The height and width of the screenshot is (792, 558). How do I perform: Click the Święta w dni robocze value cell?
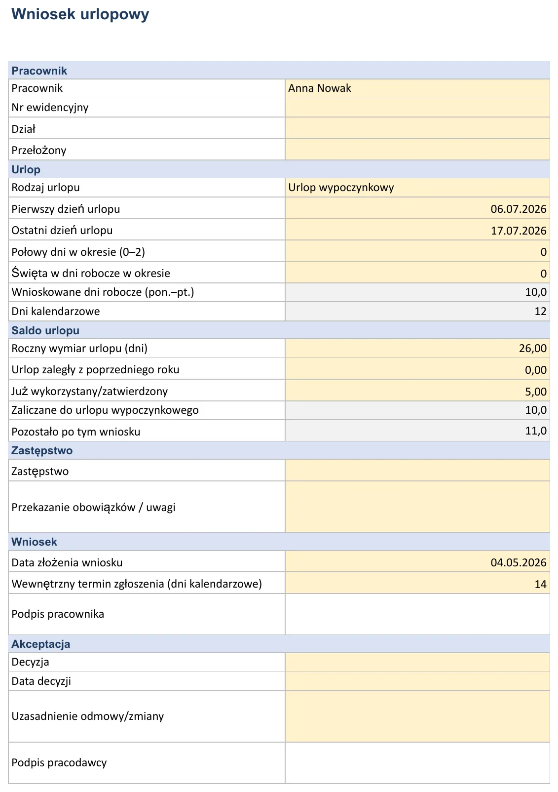(x=417, y=272)
